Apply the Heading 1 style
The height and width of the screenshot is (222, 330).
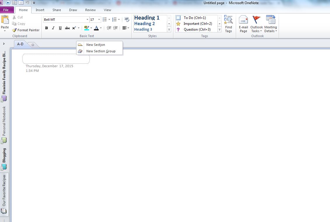pyautogui.click(x=147, y=18)
